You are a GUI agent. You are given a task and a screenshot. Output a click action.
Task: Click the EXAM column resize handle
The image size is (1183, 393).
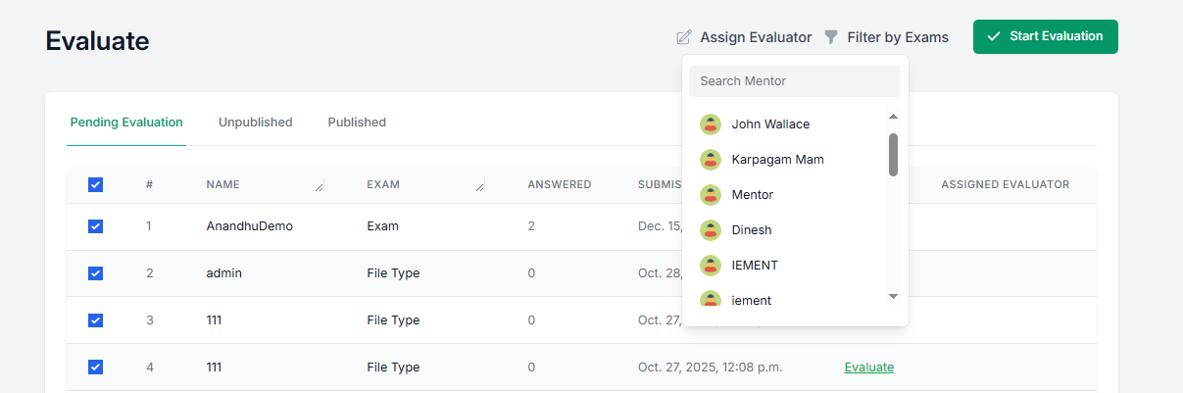tap(479, 186)
